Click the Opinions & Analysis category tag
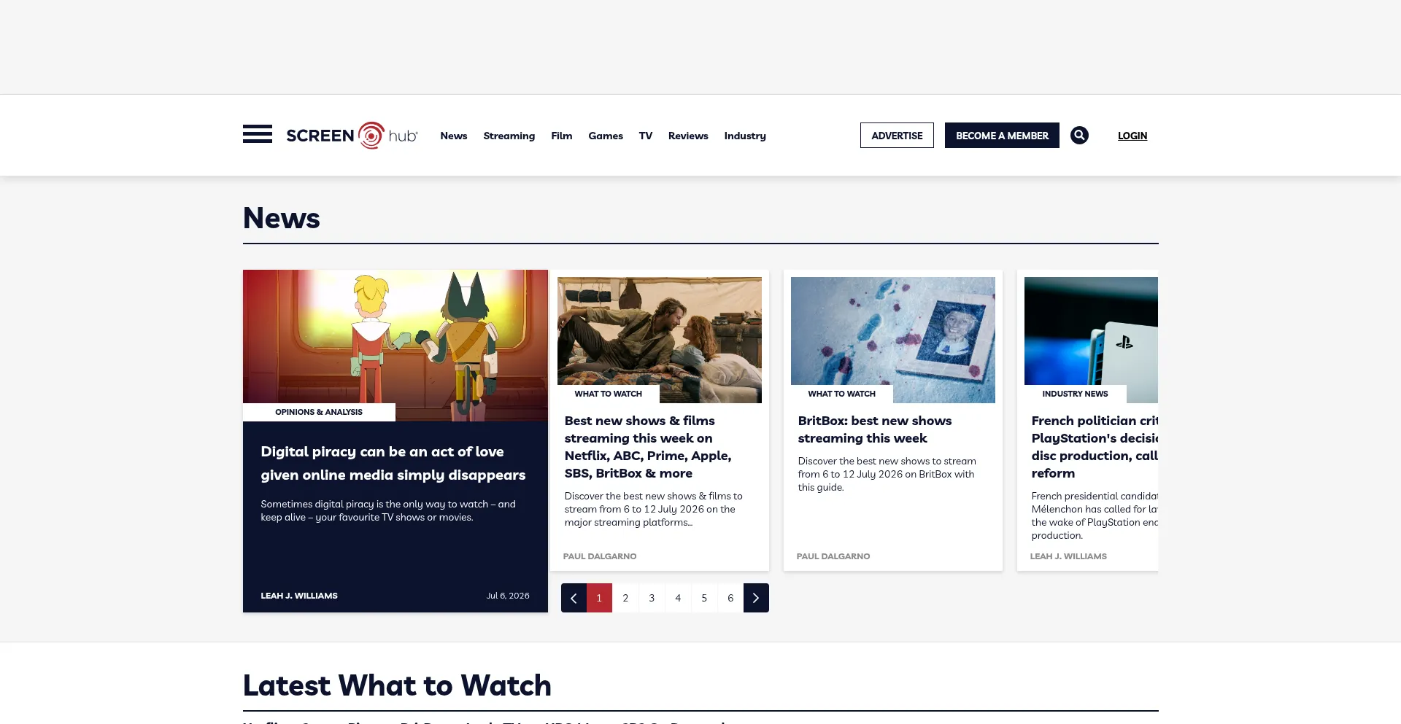 (319, 412)
